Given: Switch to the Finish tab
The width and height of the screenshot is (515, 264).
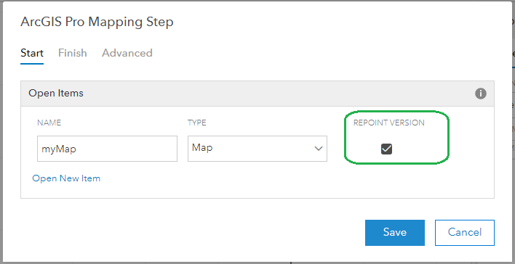Looking at the screenshot, I should [73, 53].
